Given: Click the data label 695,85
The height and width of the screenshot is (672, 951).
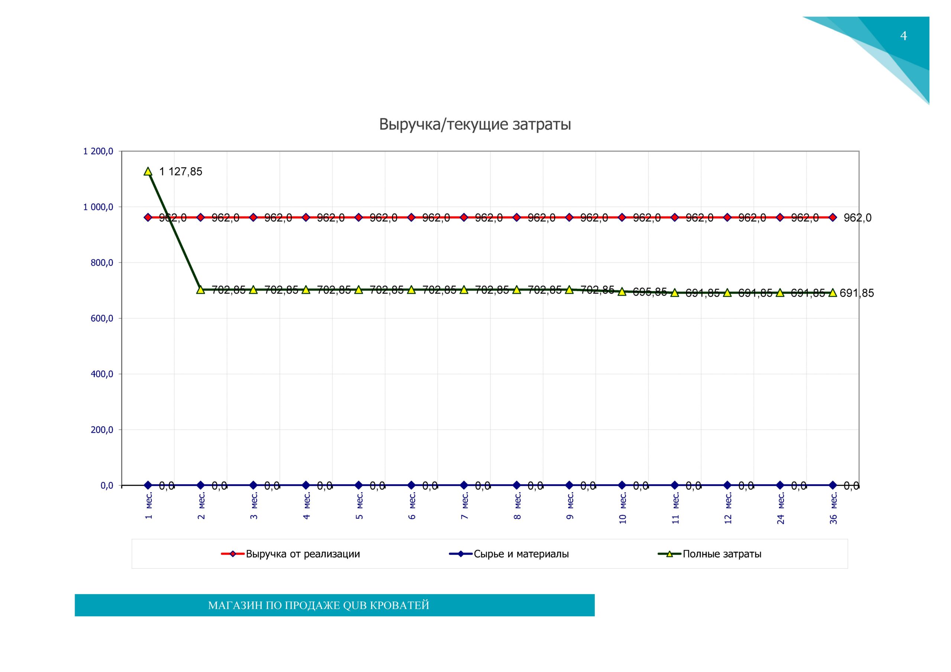Looking at the screenshot, I should pos(649,292).
